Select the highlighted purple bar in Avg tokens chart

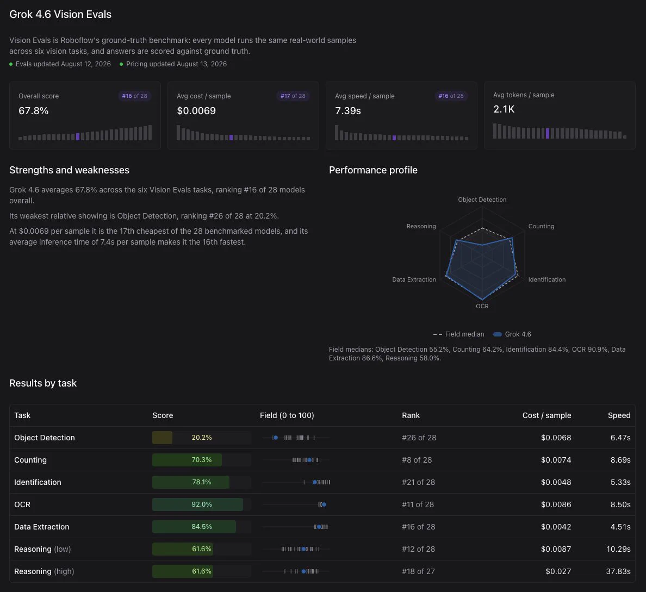click(x=548, y=134)
